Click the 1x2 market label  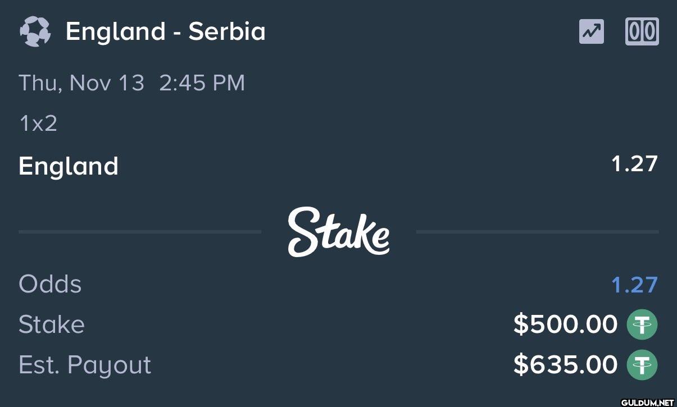pos(38,124)
